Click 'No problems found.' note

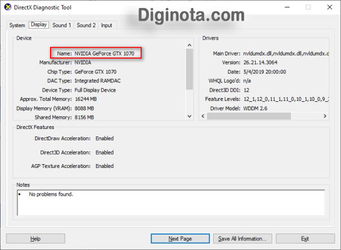coord(51,194)
